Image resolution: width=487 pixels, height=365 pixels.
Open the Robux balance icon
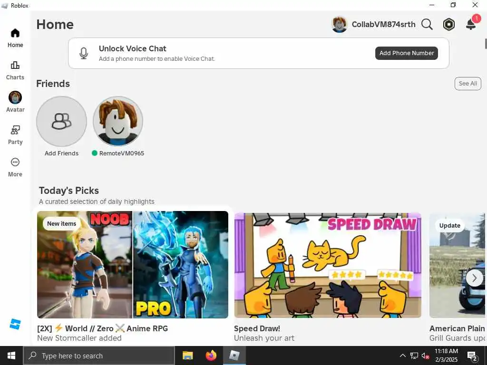pyautogui.click(x=449, y=24)
